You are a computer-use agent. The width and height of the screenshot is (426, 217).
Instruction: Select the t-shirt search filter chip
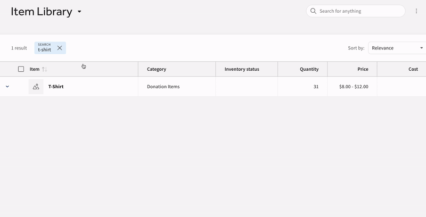point(45,48)
